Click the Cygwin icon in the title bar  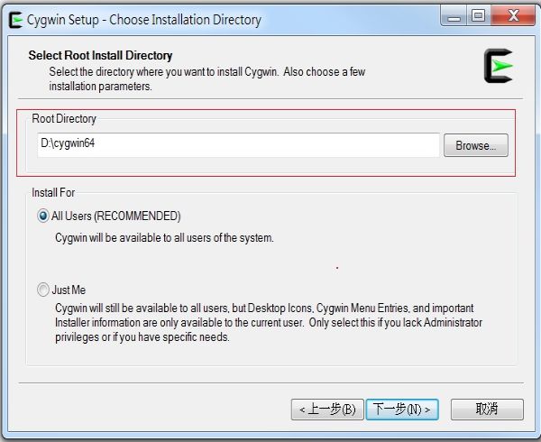pyautogui.click(x=15, y=20)
